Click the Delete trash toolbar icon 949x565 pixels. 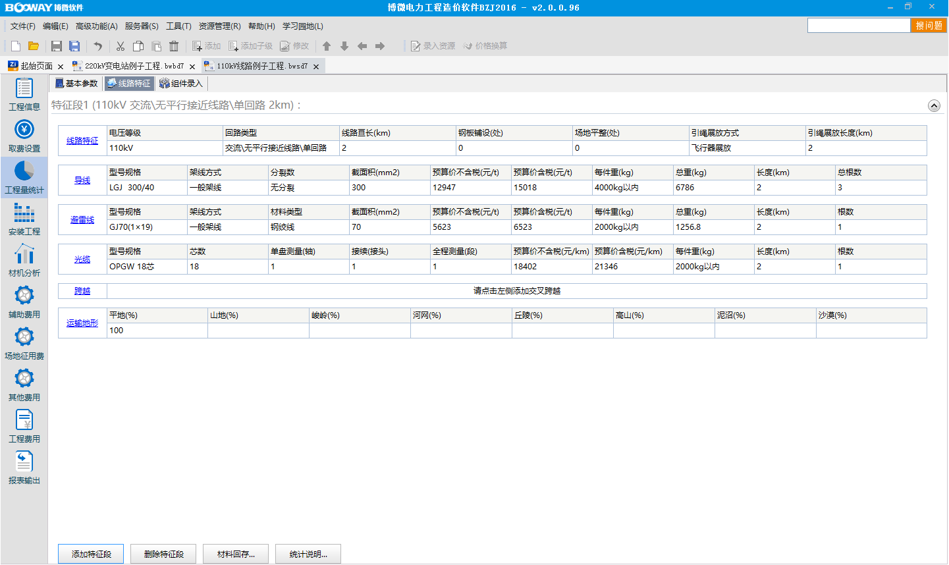[x=174, y=46]
